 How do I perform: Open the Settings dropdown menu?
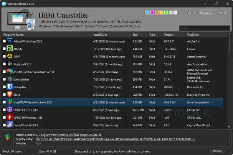(207, 13)
